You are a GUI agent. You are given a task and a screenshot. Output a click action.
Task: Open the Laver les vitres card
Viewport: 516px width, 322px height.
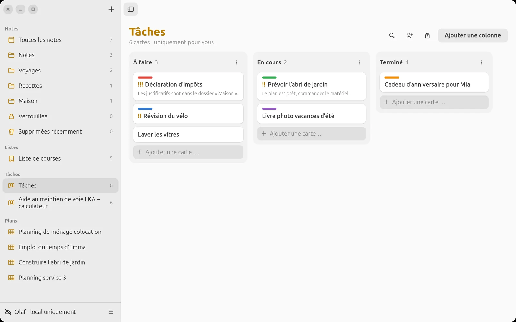pyautogui.click(x=188, y=135)
